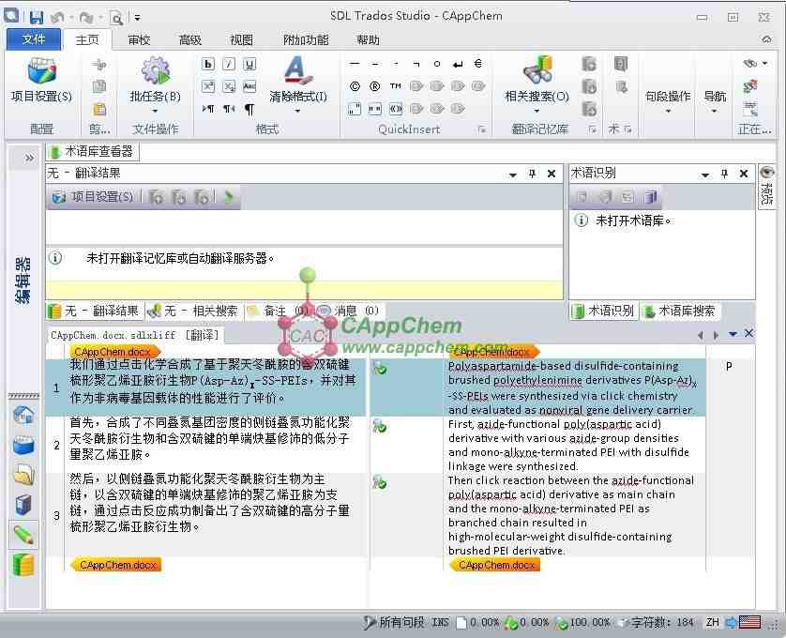Select the Concordance Search (相关搜索) bottom tab

195,311
